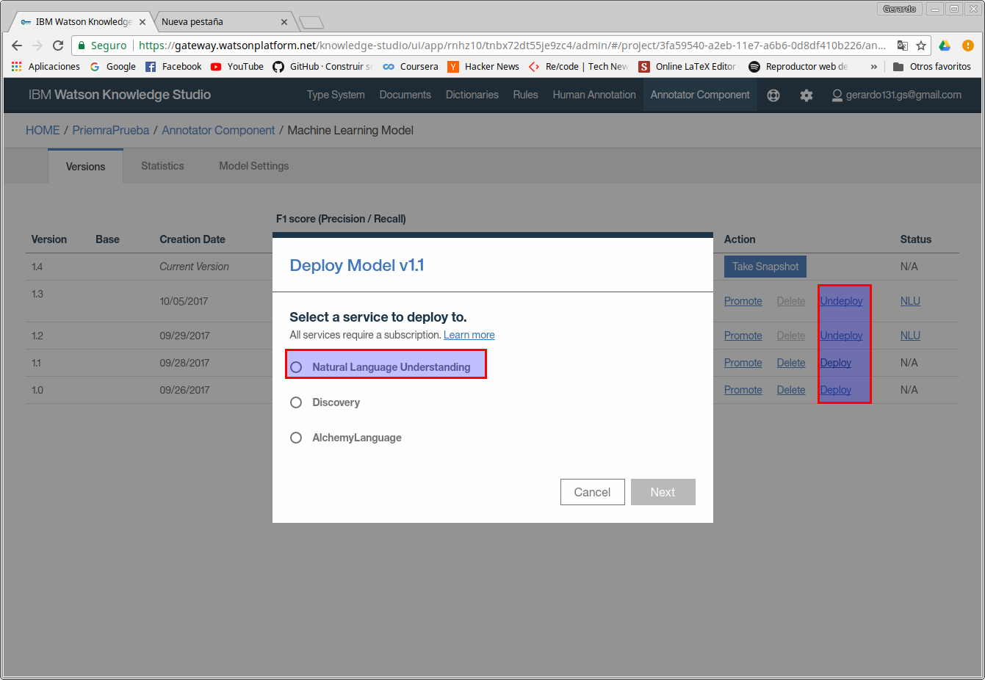
Task: Promote version 1.2
Action: click(x=743, y=336)
